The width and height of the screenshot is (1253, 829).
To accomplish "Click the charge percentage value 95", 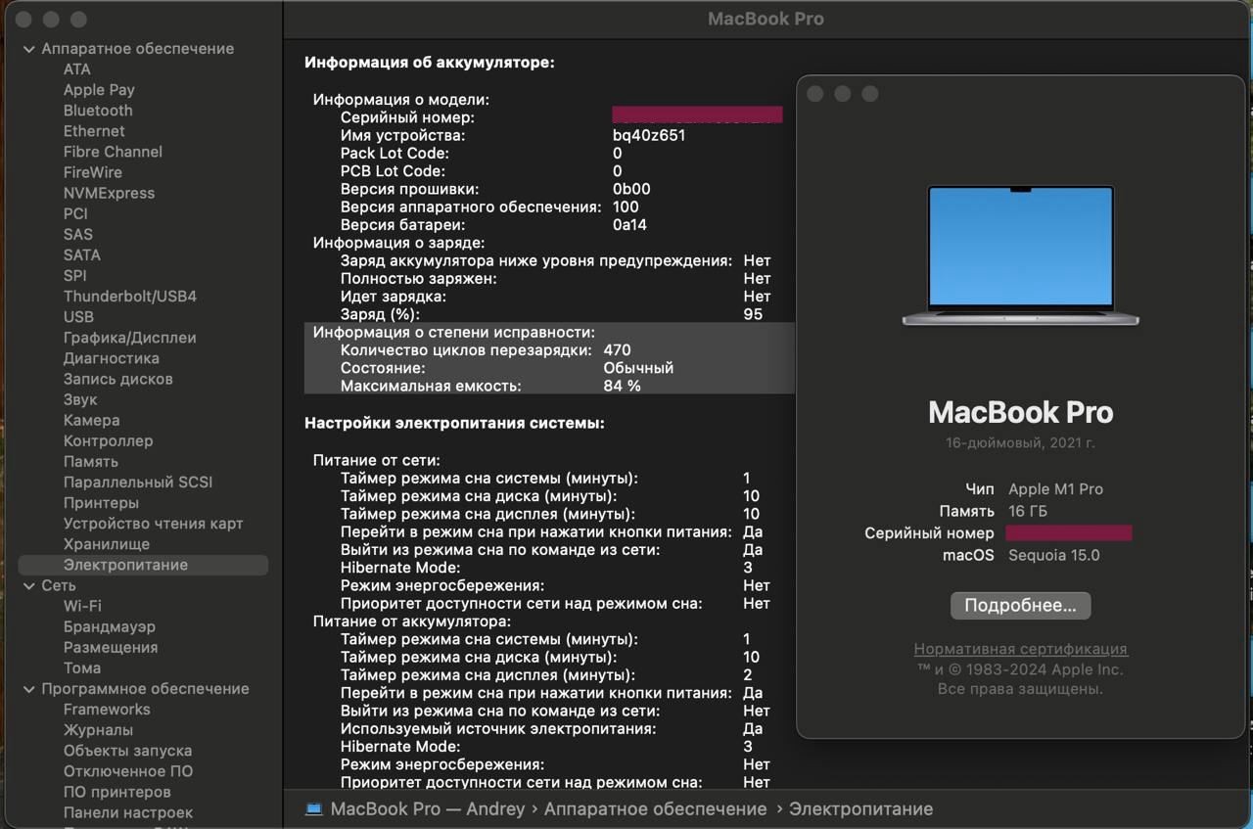I will pos(753,314).
